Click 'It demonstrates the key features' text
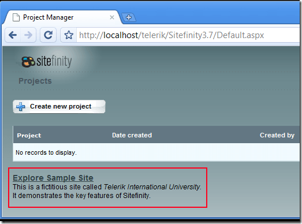The height and width of the screenshot is (224, 302). pos(64,196)
